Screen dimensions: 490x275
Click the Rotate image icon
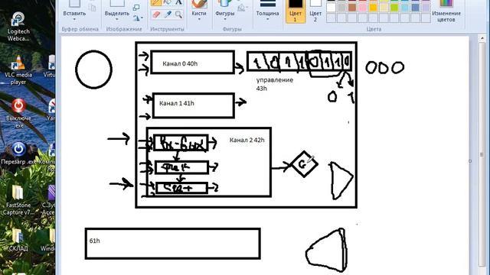click(x=136, y=18)
